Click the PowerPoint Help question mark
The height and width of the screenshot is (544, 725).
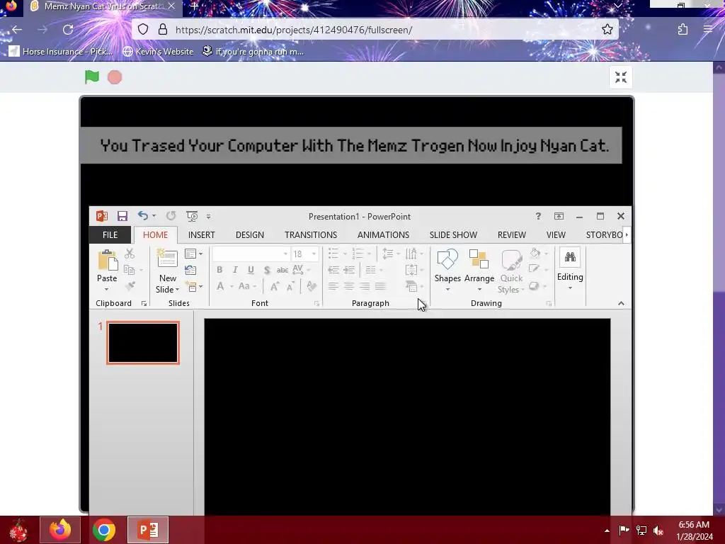coord(538,216)
